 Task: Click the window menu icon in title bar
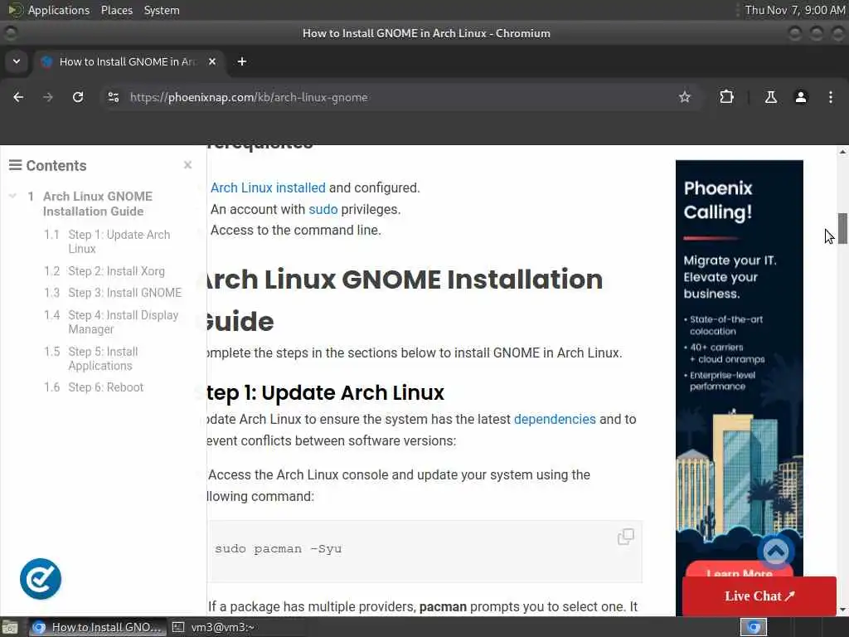click(10, 33)
